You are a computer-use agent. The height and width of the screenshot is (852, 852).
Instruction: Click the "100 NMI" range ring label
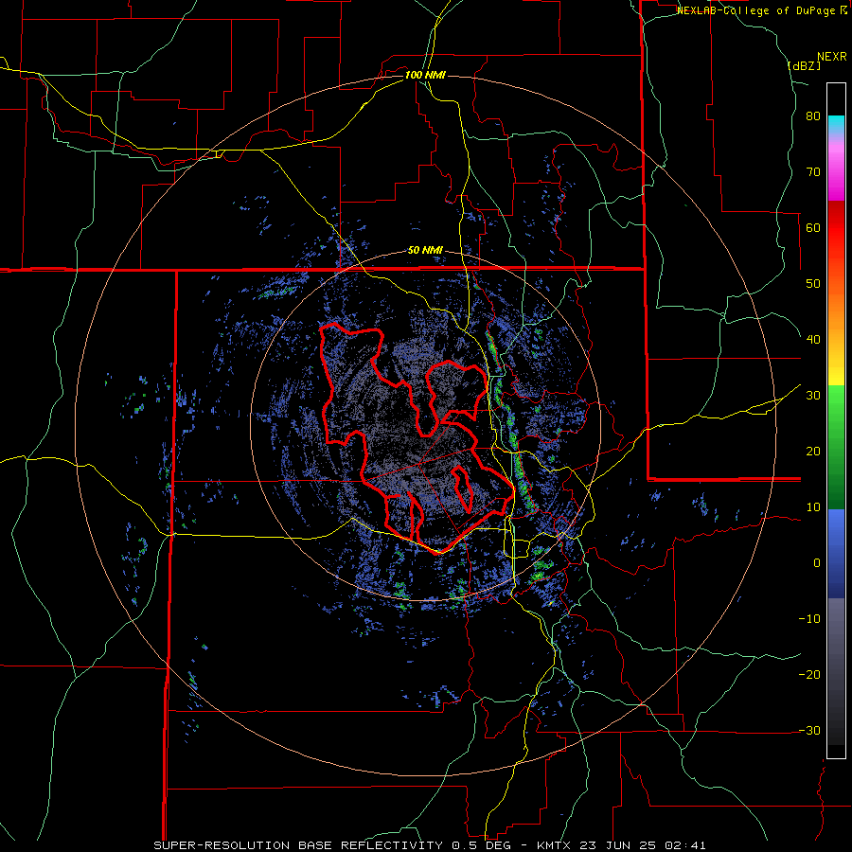(x=425, y=75)
